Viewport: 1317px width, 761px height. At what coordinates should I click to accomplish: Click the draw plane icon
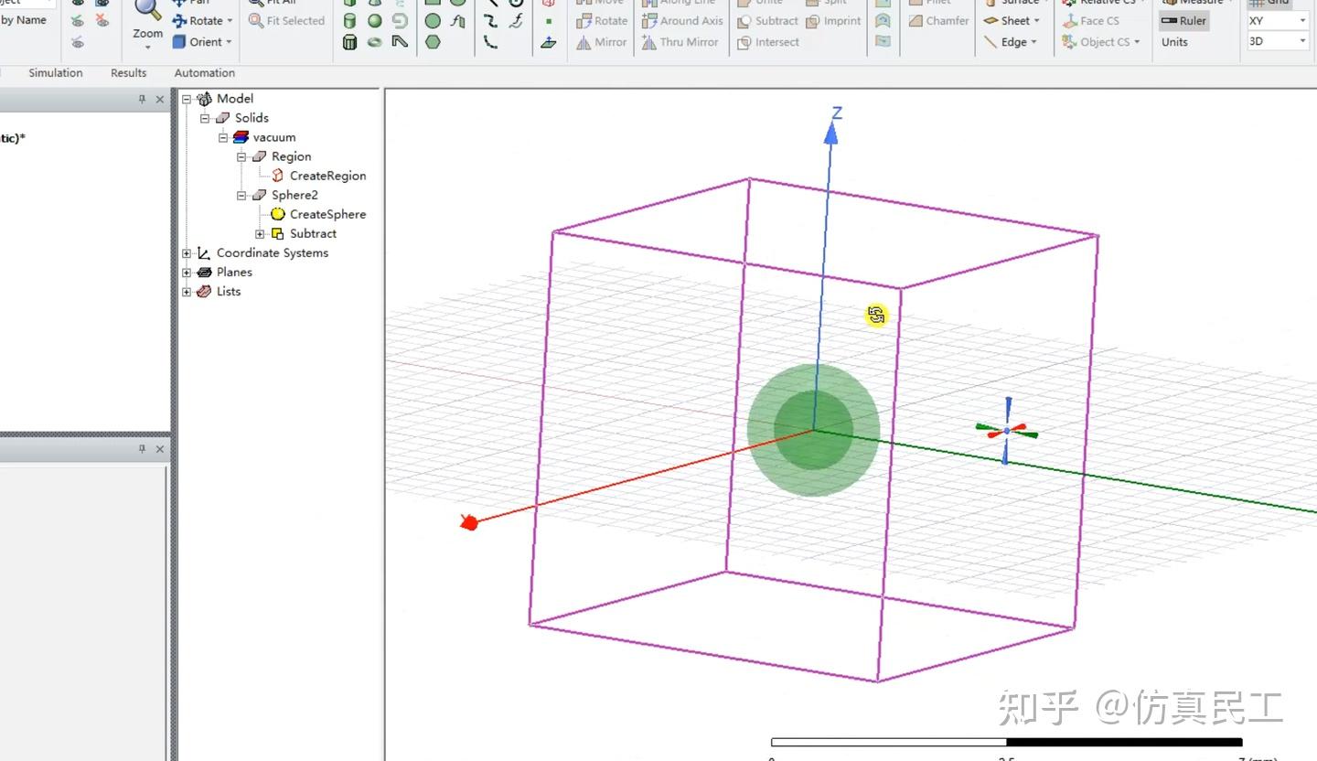tap(549, 42)
